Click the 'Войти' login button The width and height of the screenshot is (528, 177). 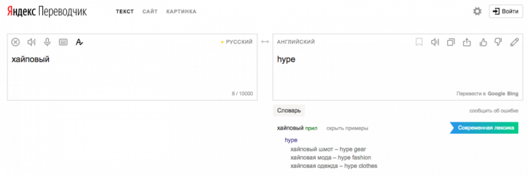[506, 11]
